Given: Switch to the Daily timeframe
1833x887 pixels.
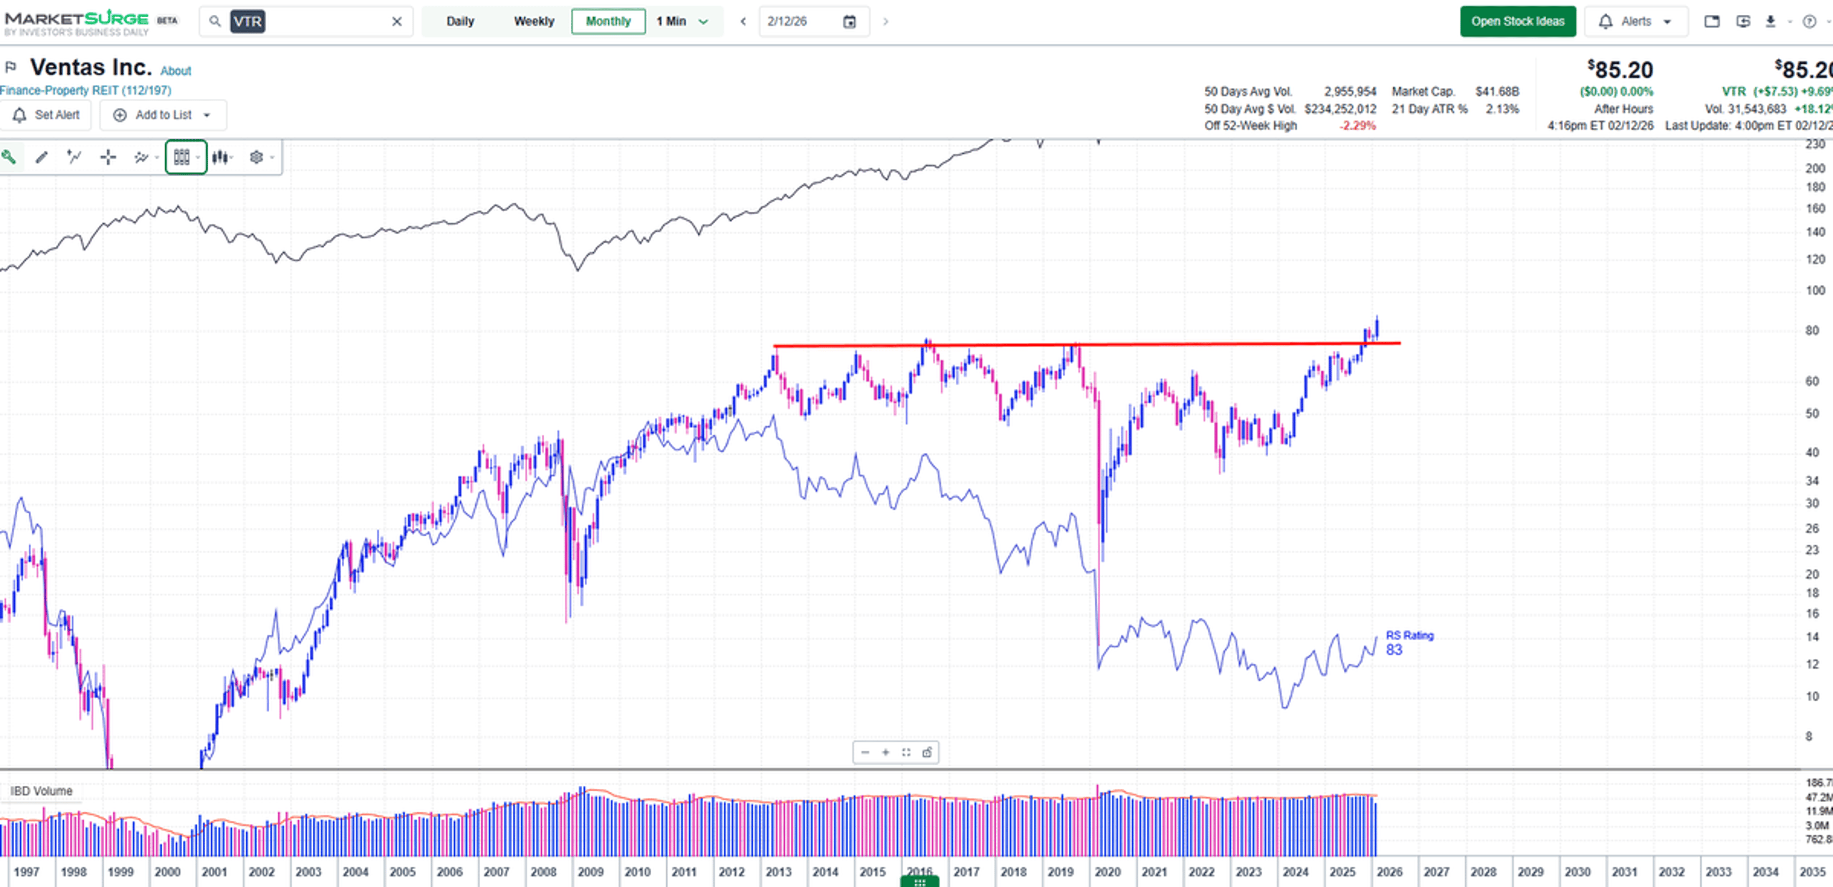Looking at the screenshot, I should [x=460, y=21].
